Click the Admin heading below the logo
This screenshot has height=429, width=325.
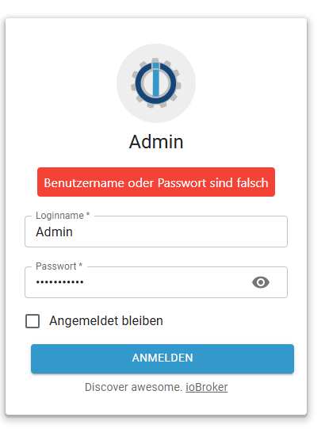point(156,142)
